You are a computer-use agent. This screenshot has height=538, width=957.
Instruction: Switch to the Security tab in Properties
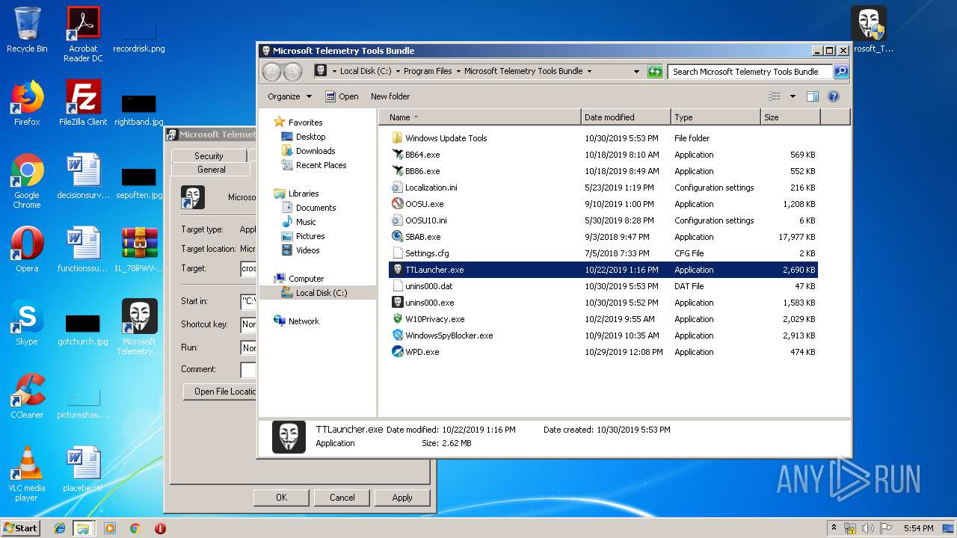pos(209,156)
